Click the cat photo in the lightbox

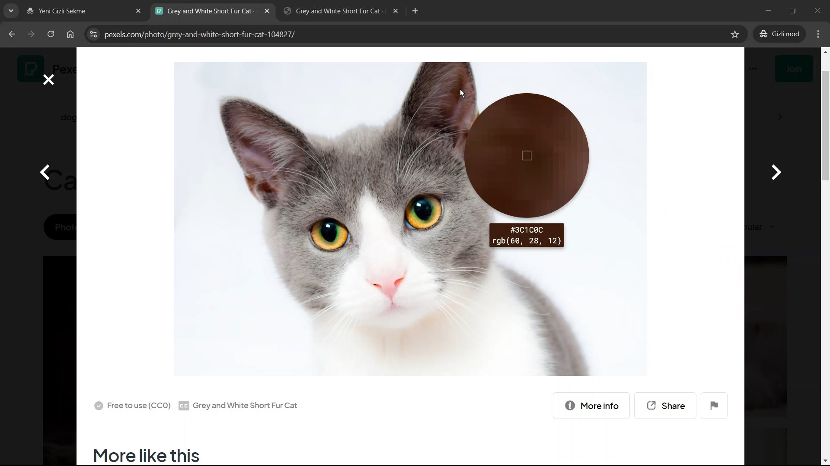(410, 219)
